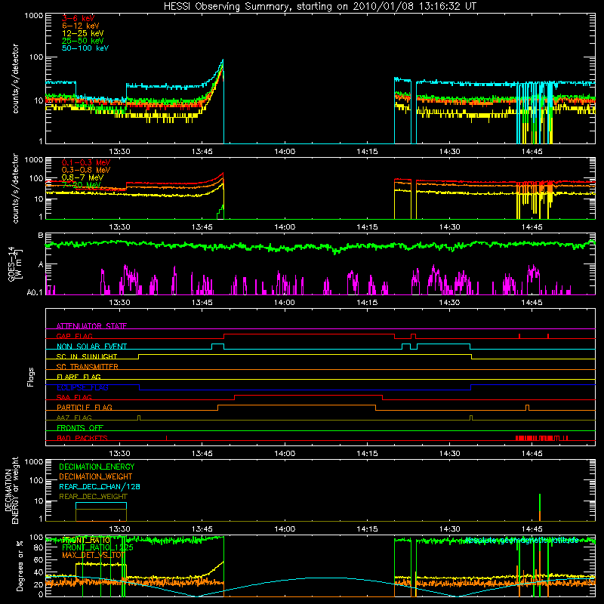
Task: Select the DECIMATION_WEIGHT legend label
Action: click(x=96, y=476)
